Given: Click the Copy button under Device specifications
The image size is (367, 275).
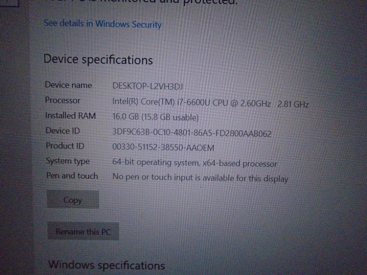Looking at the screenshot, I should tap(73, 200).
